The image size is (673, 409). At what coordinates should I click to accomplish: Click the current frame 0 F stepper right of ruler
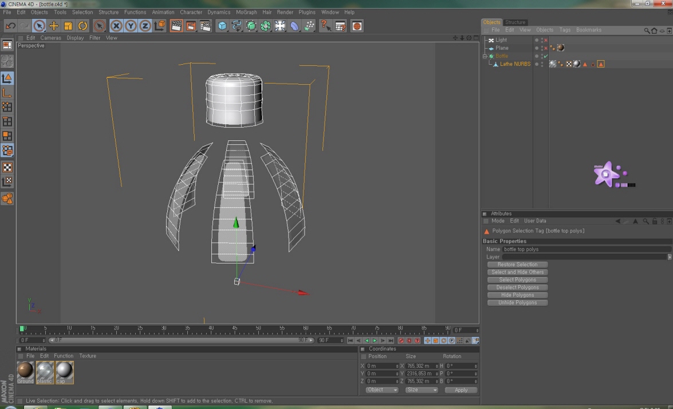tap(477, 331)
